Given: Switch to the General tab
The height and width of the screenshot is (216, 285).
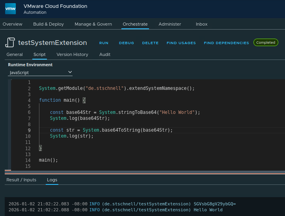Looking at the screenshot, I should point(15,54).
